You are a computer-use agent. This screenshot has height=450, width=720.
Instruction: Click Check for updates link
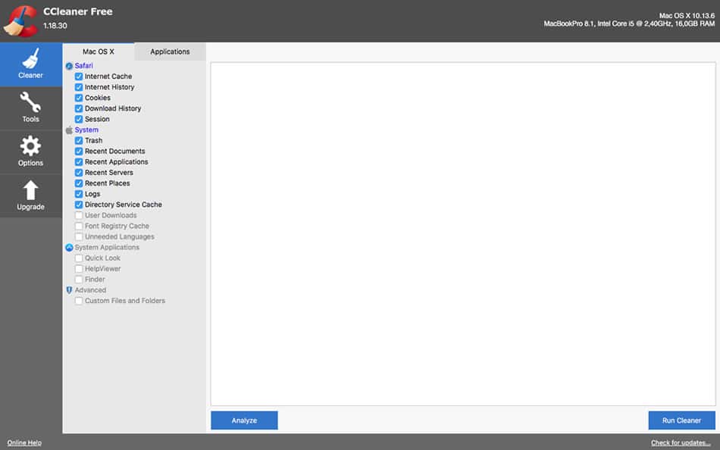point(681,442)
